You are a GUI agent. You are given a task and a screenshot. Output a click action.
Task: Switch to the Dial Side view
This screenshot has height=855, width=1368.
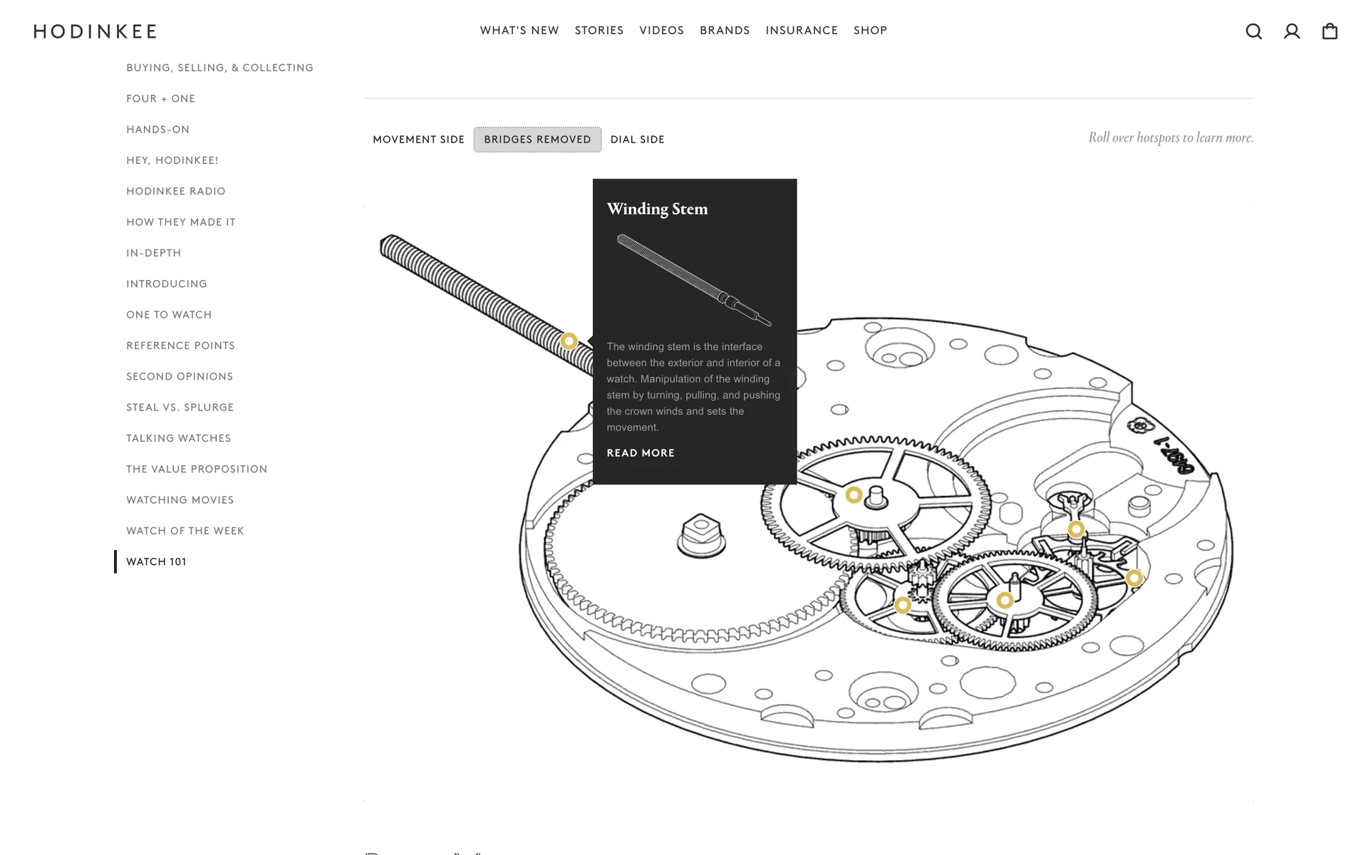tap(637, 140)
